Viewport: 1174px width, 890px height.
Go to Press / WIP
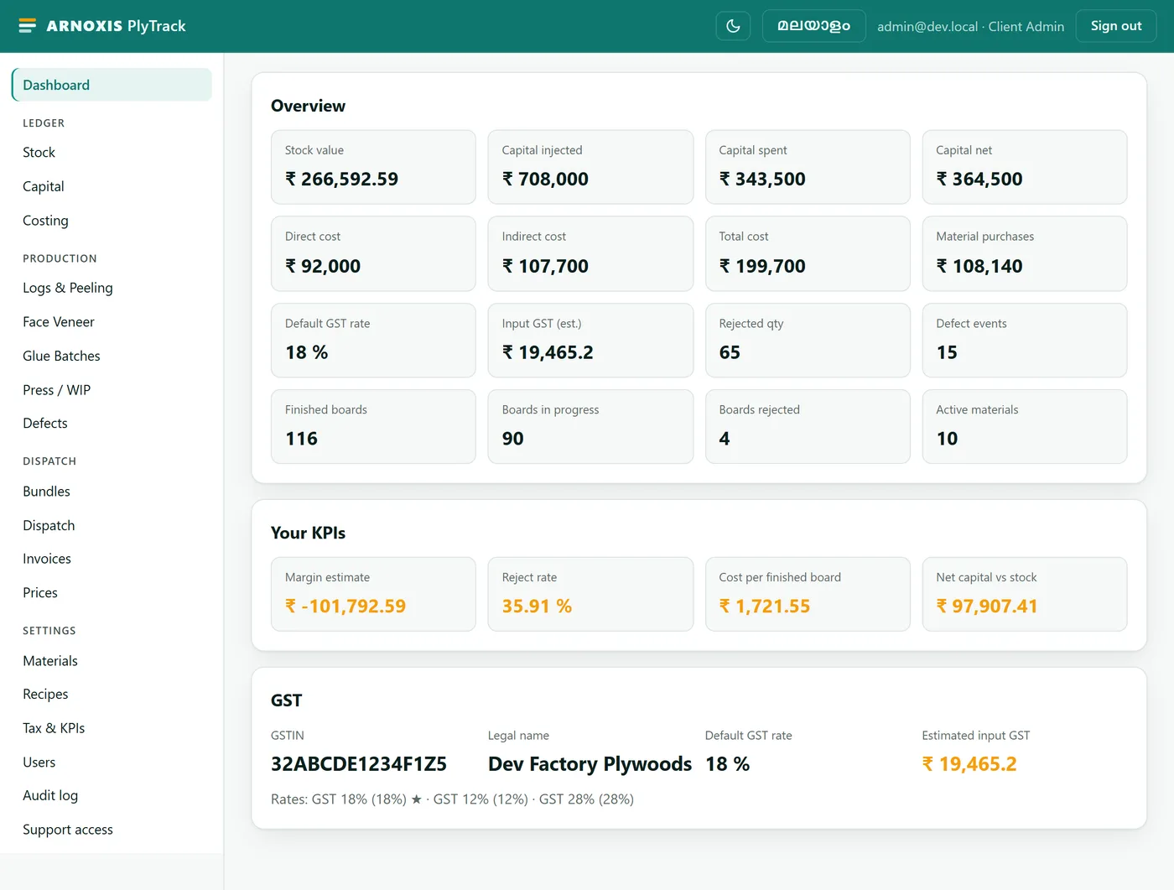point(112,390)
